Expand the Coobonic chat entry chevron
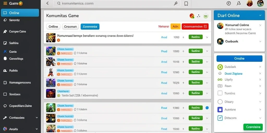267x133 pixels. click(x=260, y=41)
